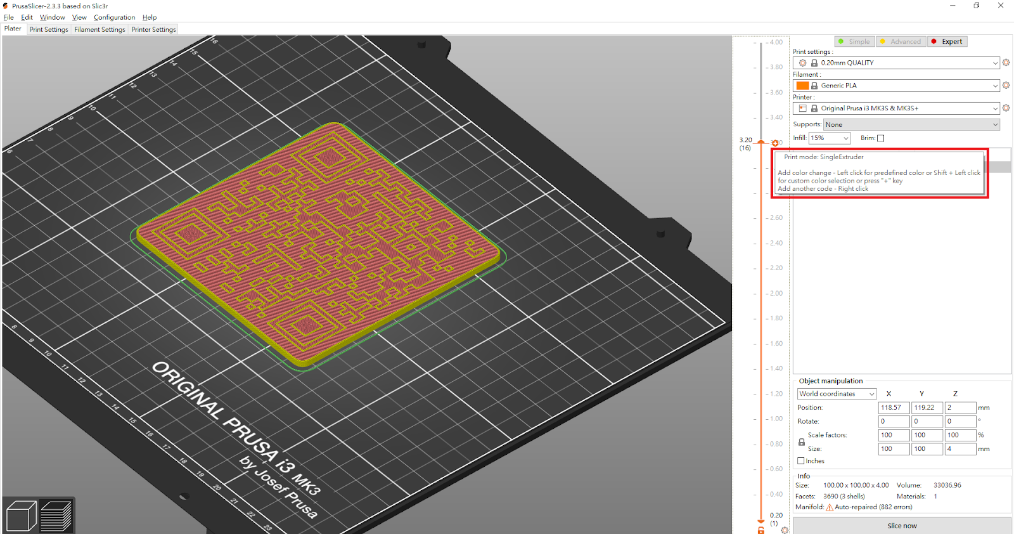Click the Position Y field 119.22

(927, 408)
